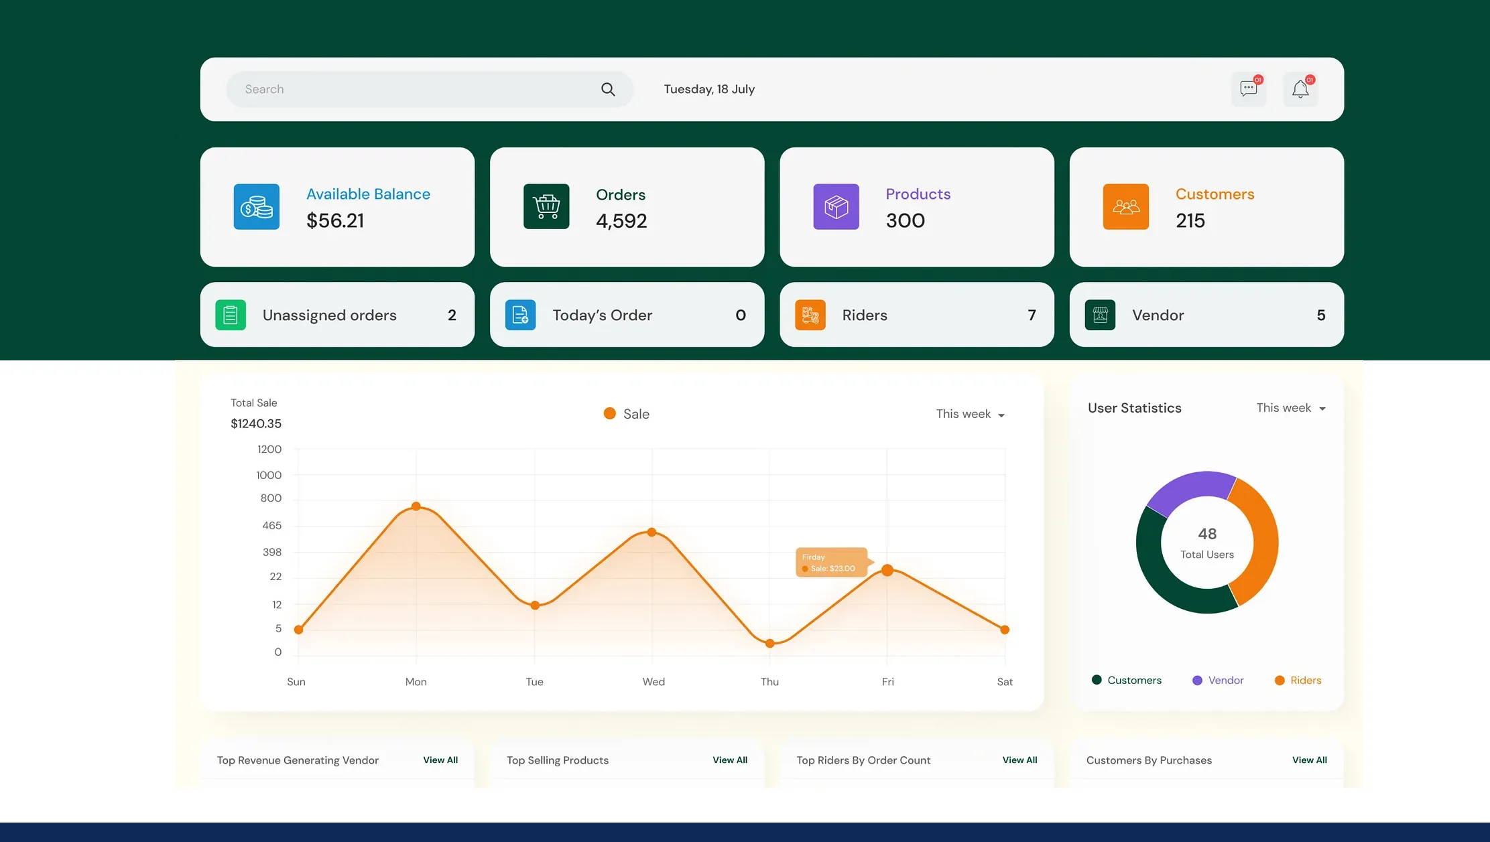Open the This week dropdown for sales chart

(x=969, y=414)
